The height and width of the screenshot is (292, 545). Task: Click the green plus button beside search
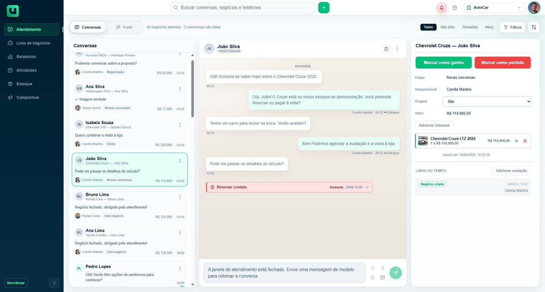pyautogui.click(x=324, y=7)
